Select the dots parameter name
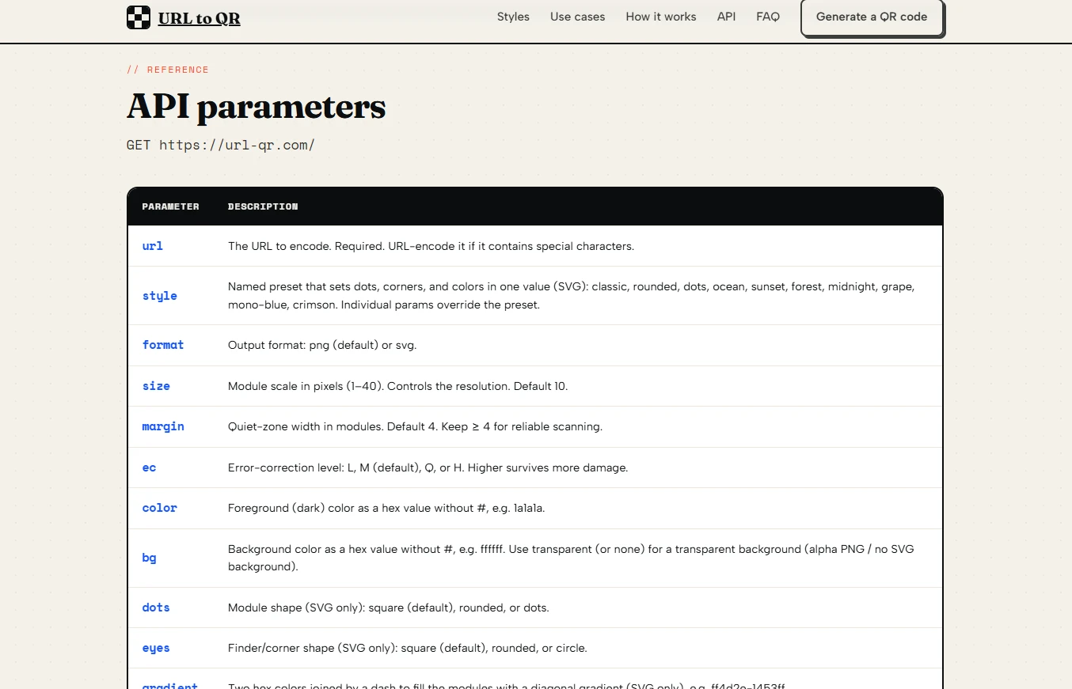 pos(156,608)
